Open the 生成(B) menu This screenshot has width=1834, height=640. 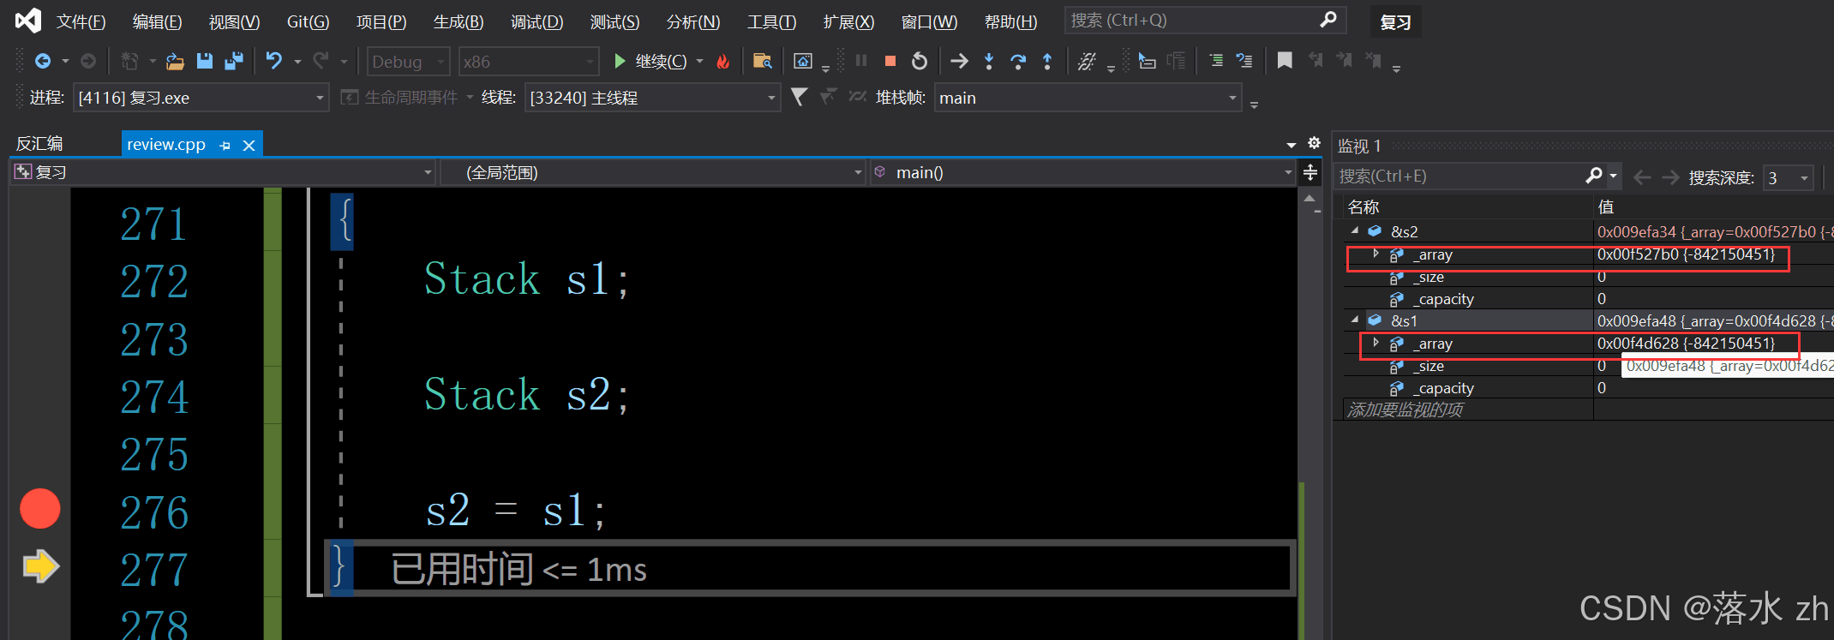(x=458, y=21)
